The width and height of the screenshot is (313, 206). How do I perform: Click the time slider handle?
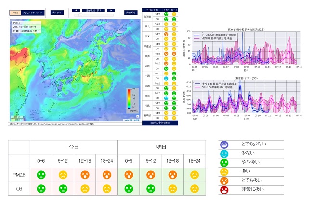point(80,15)
